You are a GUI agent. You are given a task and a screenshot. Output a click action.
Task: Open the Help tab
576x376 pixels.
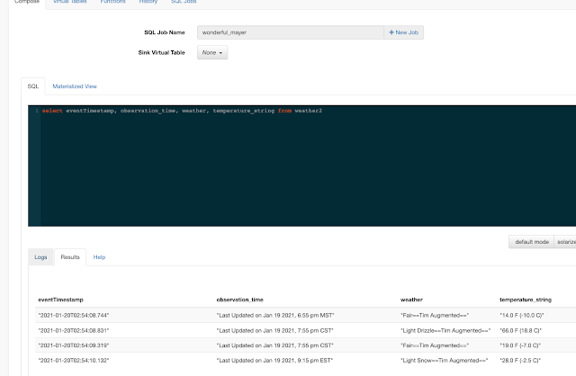tap(99, 257)
